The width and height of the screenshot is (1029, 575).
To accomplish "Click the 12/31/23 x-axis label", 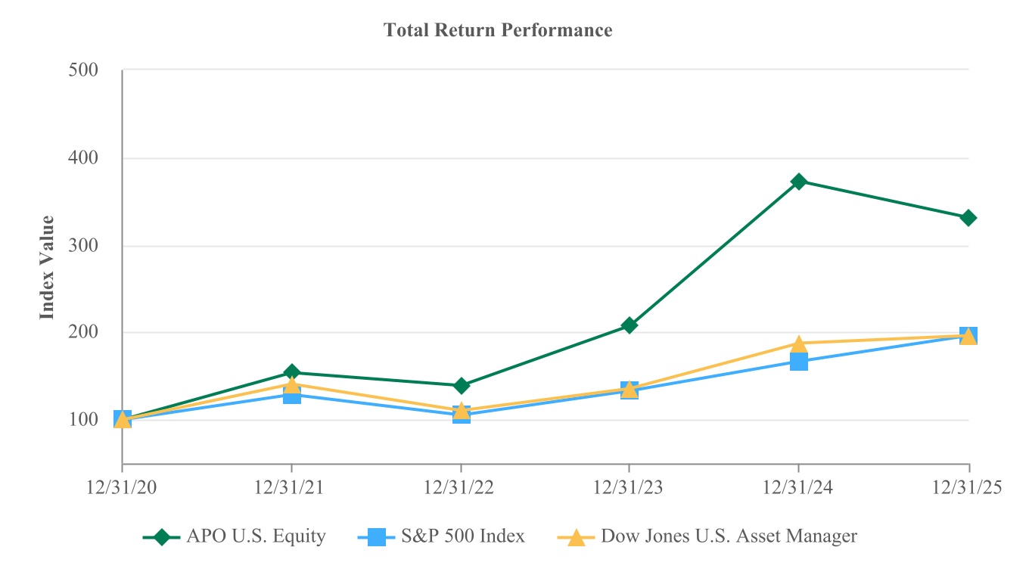I will click(x=630, y=488).
